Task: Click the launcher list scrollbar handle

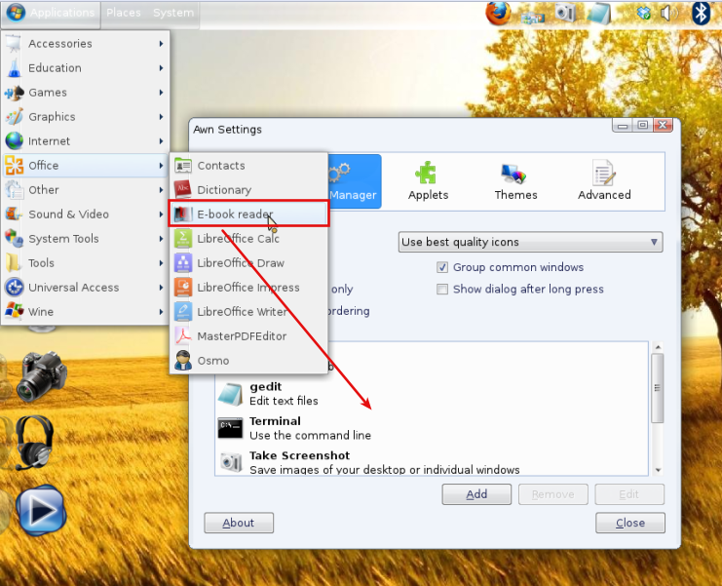Action: coord(658,388)
